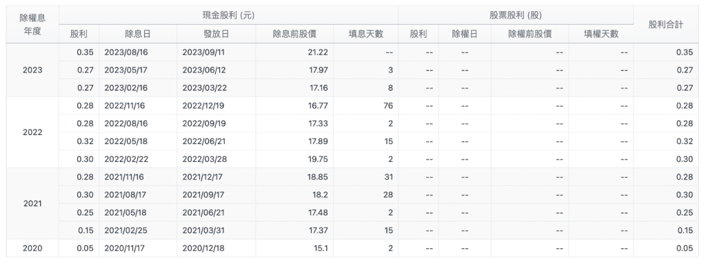Click the 除權前股價 column header
The height and width of the screenshot is (264, 706).
click(x=529, y=34)
